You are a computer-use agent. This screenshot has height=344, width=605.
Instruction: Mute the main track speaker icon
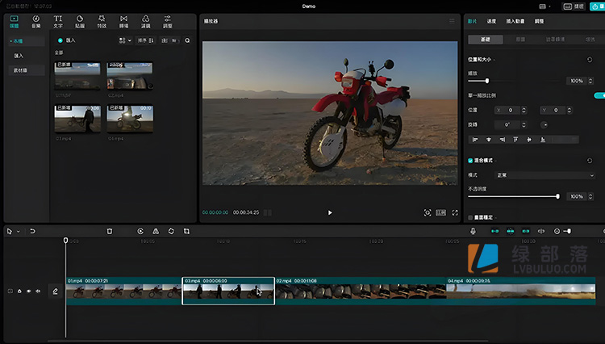coord(38,291)
